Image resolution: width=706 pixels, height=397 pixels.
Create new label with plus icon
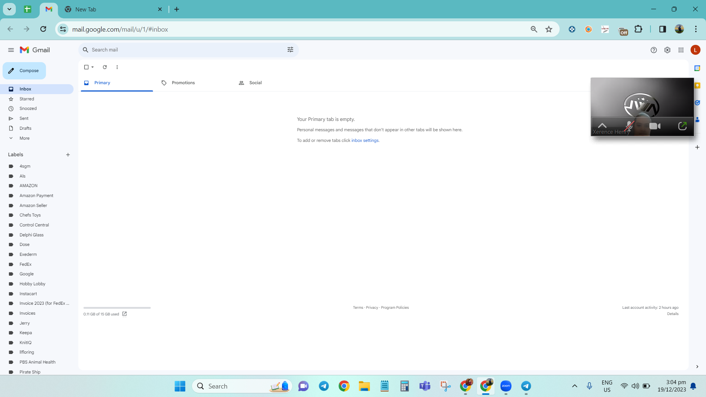point(68,155)
